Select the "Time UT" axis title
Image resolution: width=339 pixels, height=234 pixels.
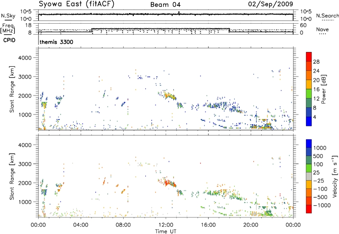point(166,231)
